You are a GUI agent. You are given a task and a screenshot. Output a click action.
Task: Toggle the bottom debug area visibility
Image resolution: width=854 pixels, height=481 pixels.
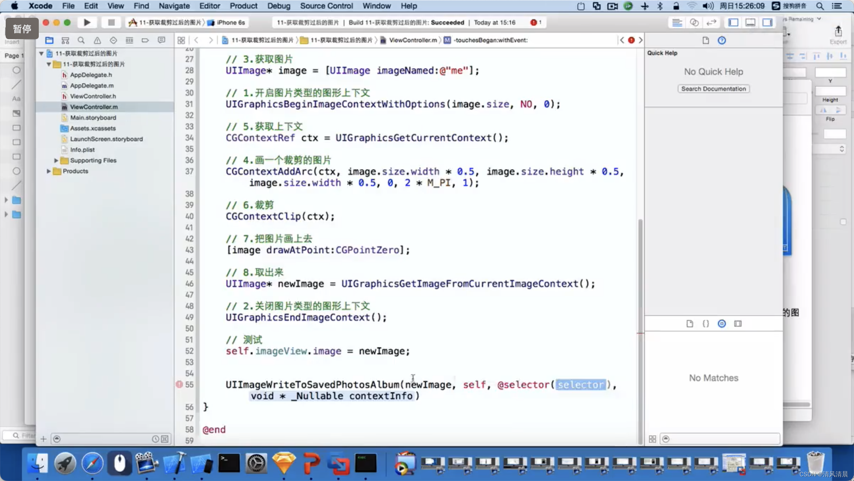tap(750, 22)
